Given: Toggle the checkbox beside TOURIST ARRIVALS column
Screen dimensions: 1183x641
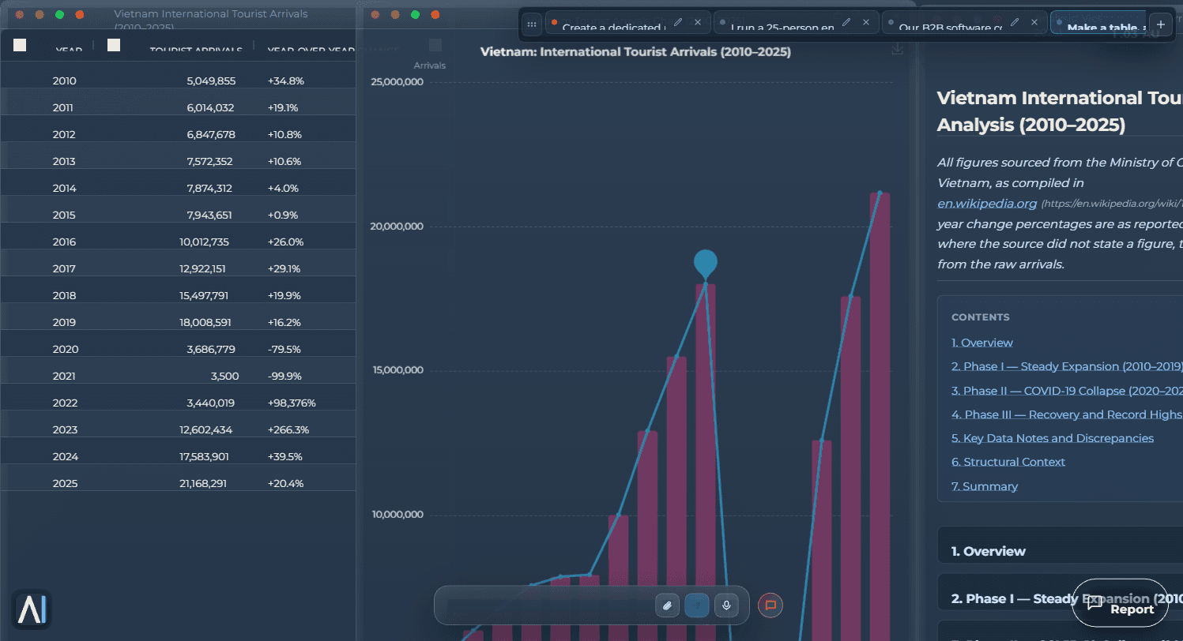Looking at the screenshot, I should coord(114,45).
